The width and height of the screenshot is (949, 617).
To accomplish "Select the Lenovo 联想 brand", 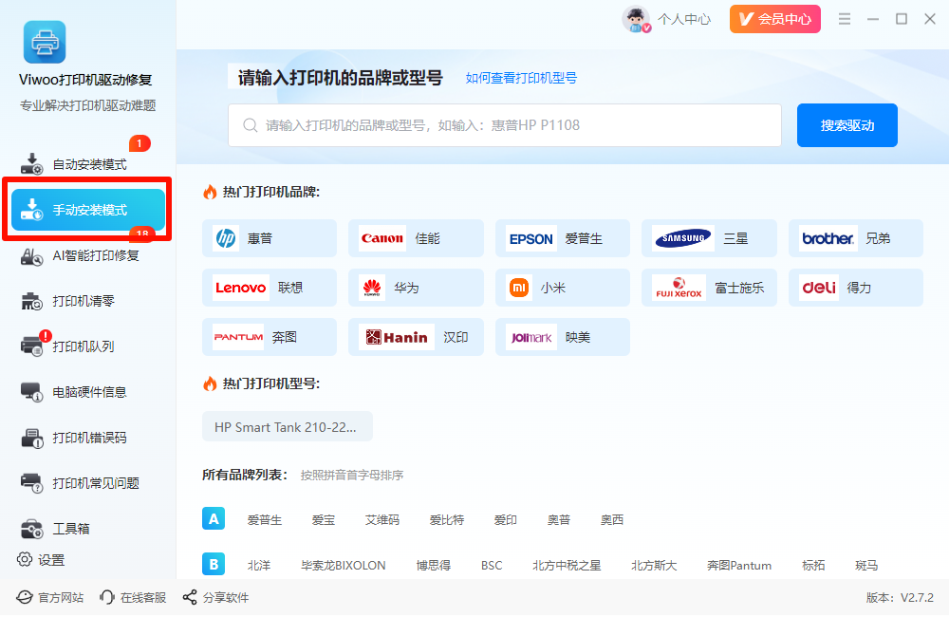I will pyautogui.click(x=270, y=288).
